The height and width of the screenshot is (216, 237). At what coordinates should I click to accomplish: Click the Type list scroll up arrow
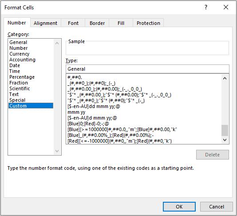tap(225, 78)
